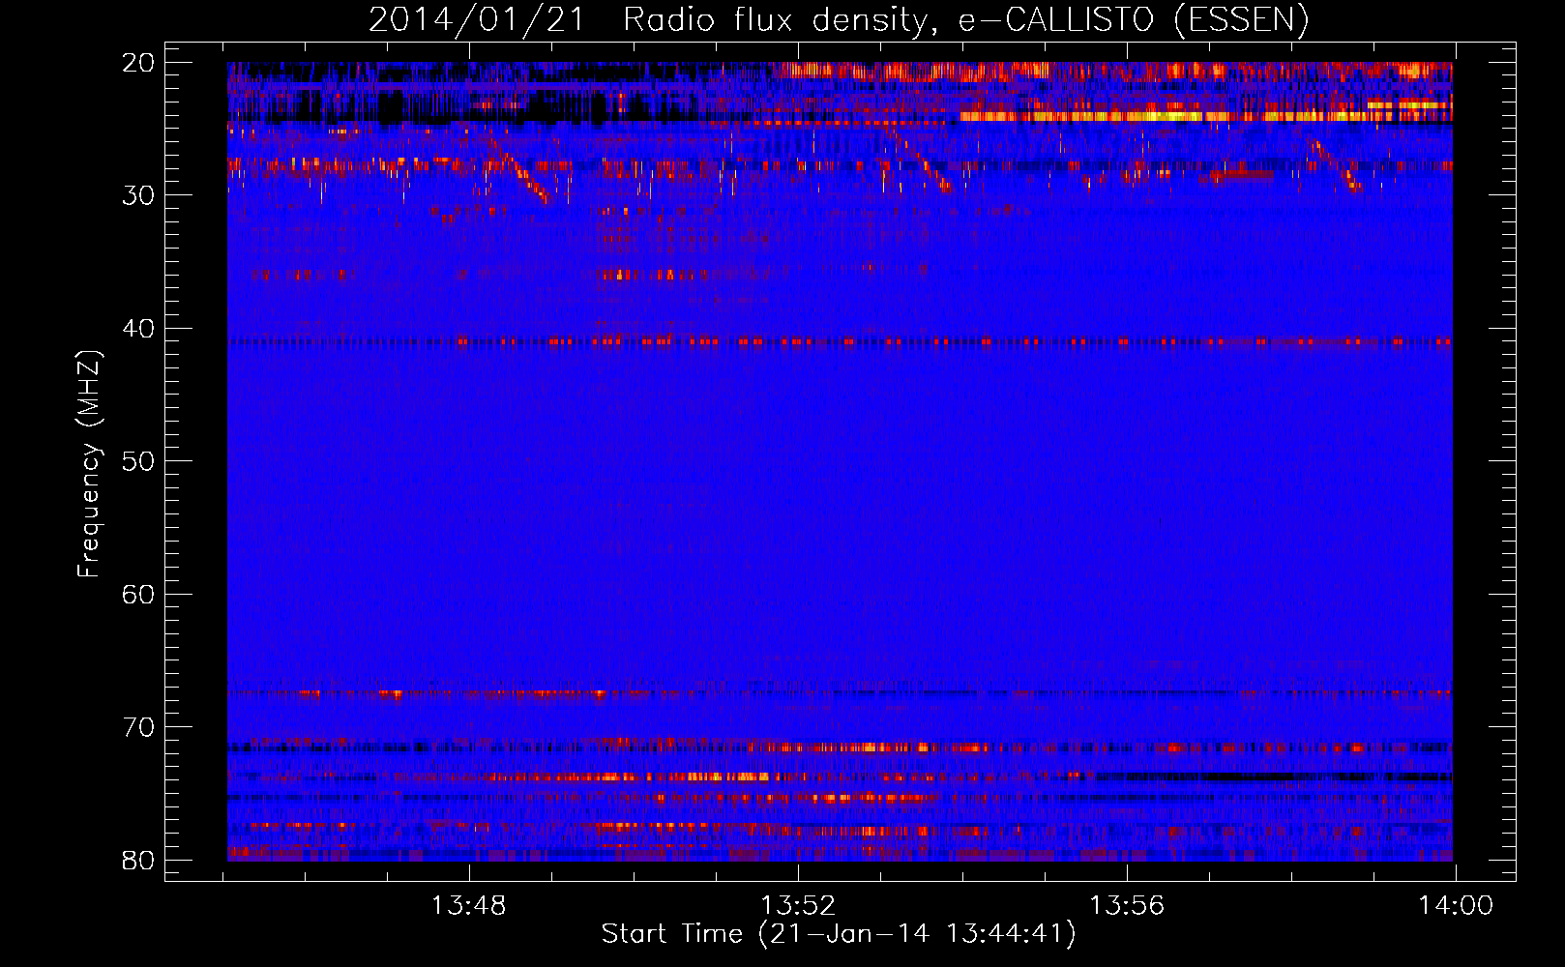Click the '13:52' time tick label
This screenshot has width=1565, height=967.
point(798,906)
